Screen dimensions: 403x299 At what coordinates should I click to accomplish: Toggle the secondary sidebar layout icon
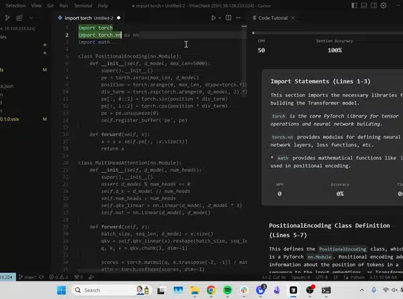373,5
